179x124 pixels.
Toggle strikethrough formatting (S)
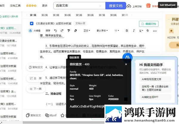pyautogui.click(x=148, y=31)
